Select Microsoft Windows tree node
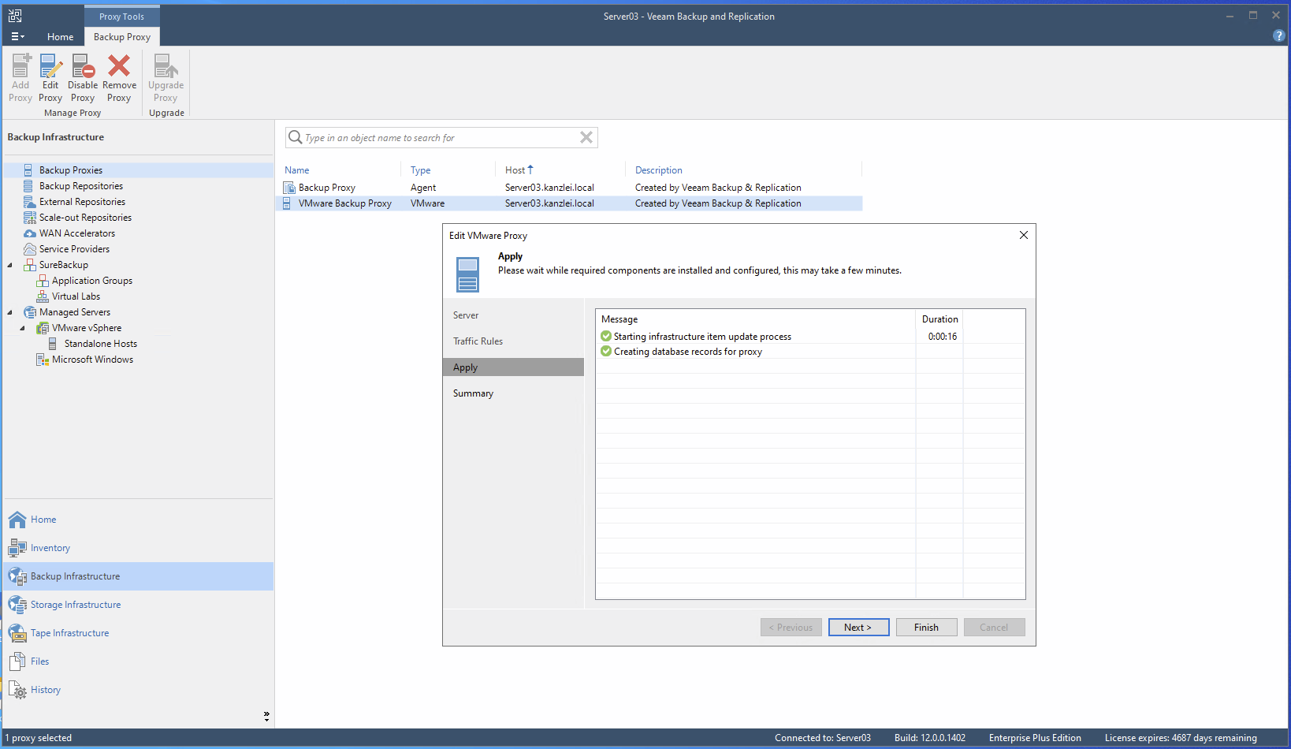The height and width of the screenshot is (749, 1291). click(x=92, y=360)
